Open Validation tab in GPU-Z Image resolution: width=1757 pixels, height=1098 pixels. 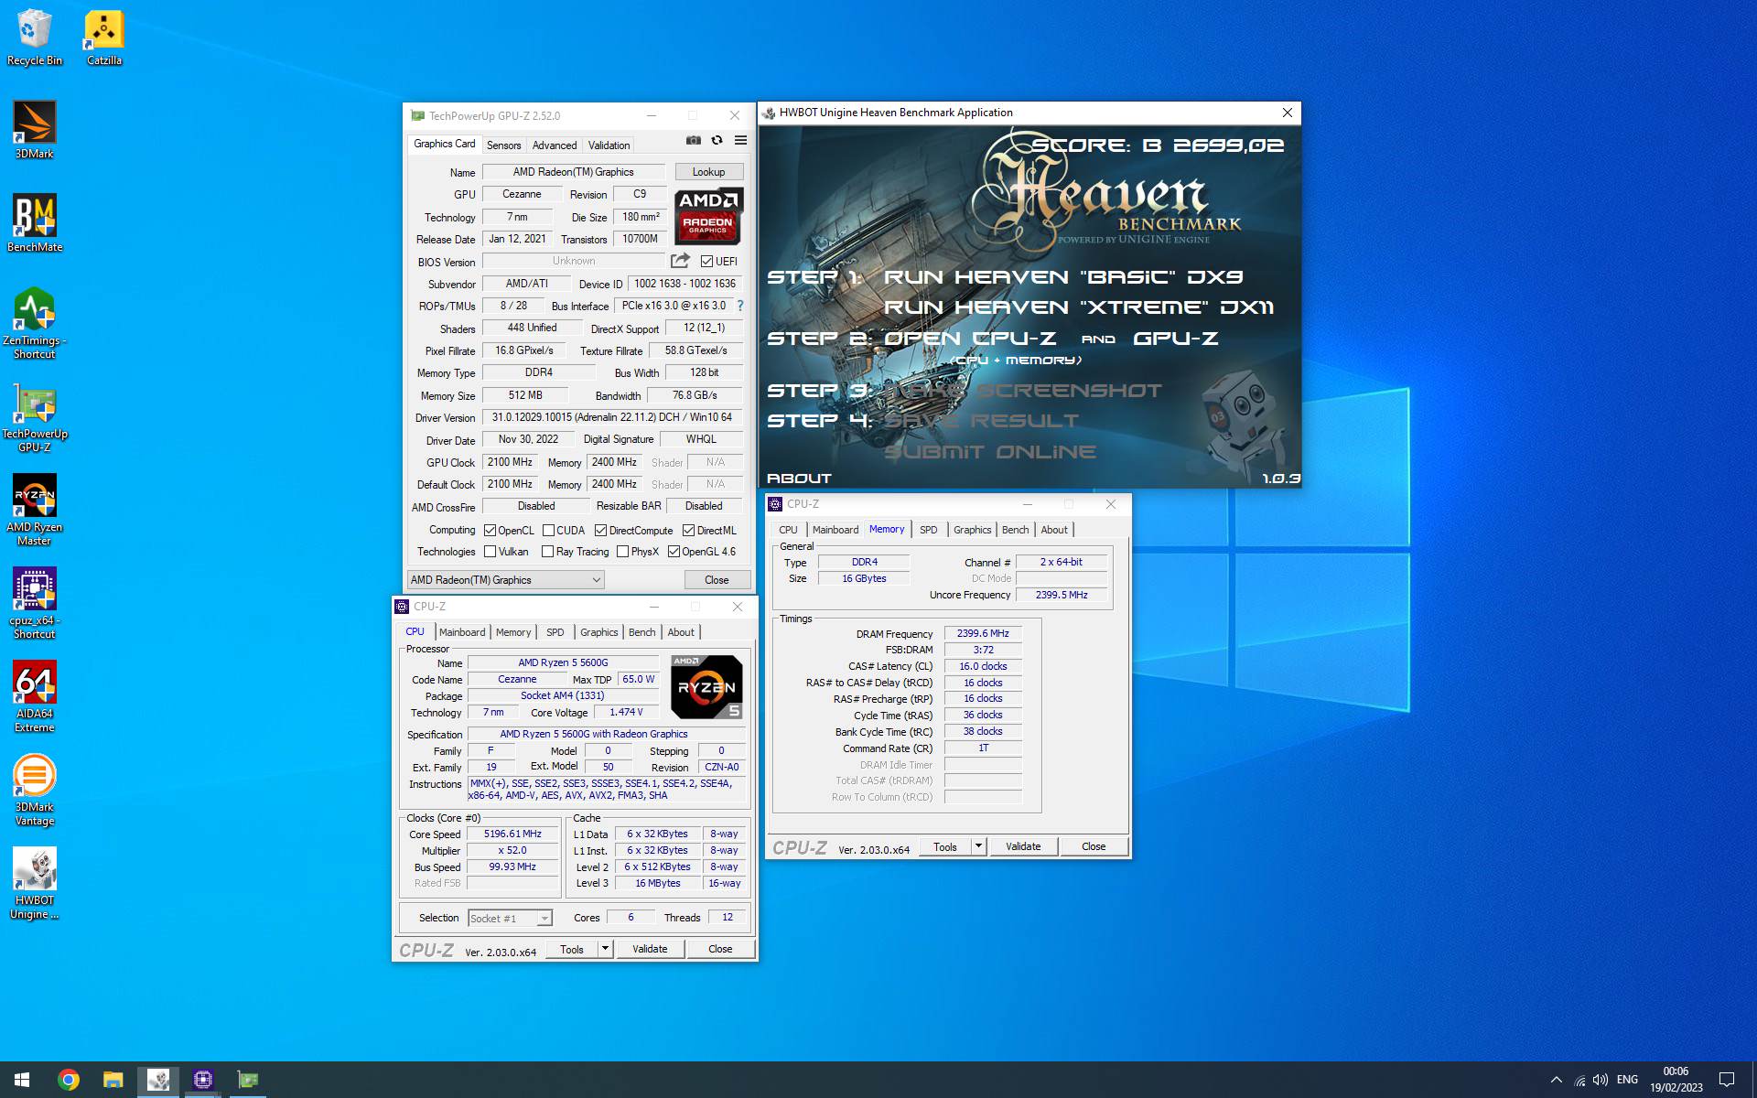pos(609,145)
